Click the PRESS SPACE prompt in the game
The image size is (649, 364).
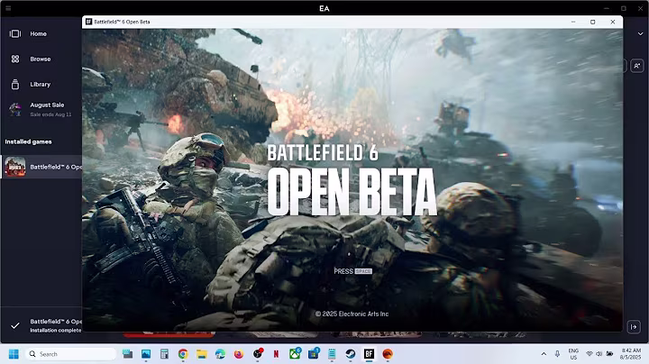tap(352, 271)
